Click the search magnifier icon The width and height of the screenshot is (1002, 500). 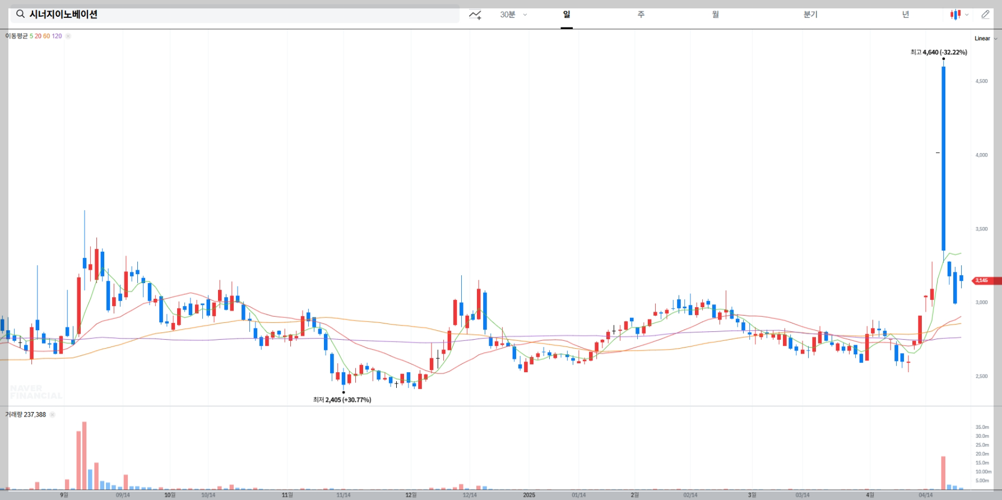[x=20, y=14]
